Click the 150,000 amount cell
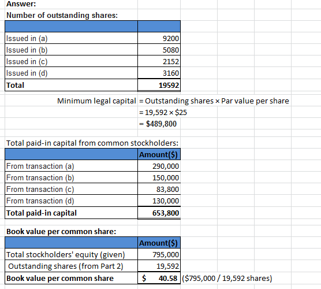The height and width of the screenshot is (289, 321). tap(159, 177)
